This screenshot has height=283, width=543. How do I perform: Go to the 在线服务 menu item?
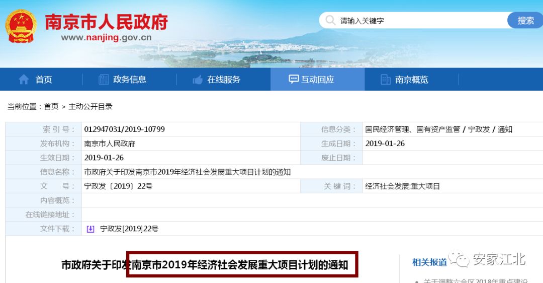[x=224, y=80]
